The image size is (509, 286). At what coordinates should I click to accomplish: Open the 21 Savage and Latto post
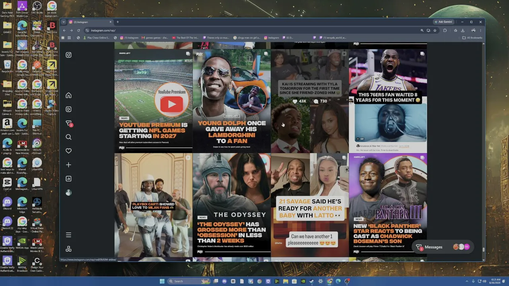[x=310, y=205]
